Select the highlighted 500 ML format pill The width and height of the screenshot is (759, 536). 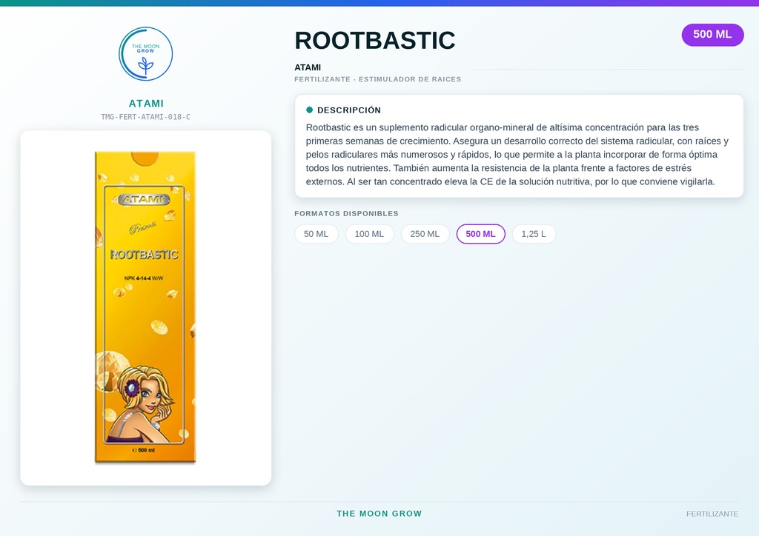[480, 234]
